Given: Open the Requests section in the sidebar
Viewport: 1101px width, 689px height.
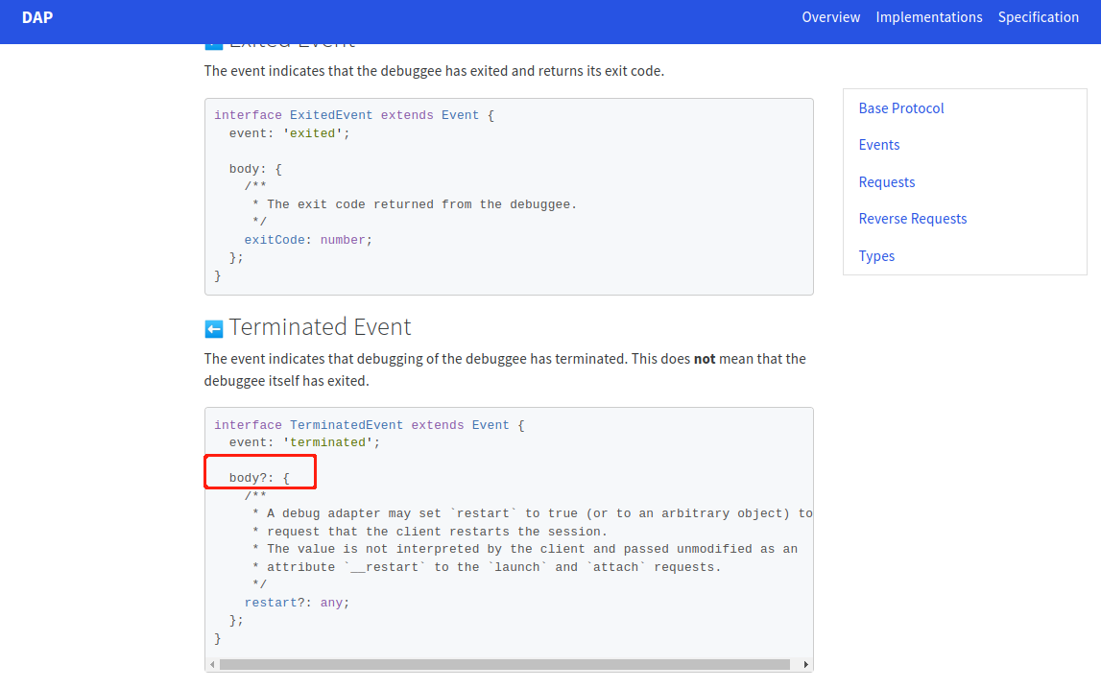Looking at the screenshot, I should pos(886,181).
